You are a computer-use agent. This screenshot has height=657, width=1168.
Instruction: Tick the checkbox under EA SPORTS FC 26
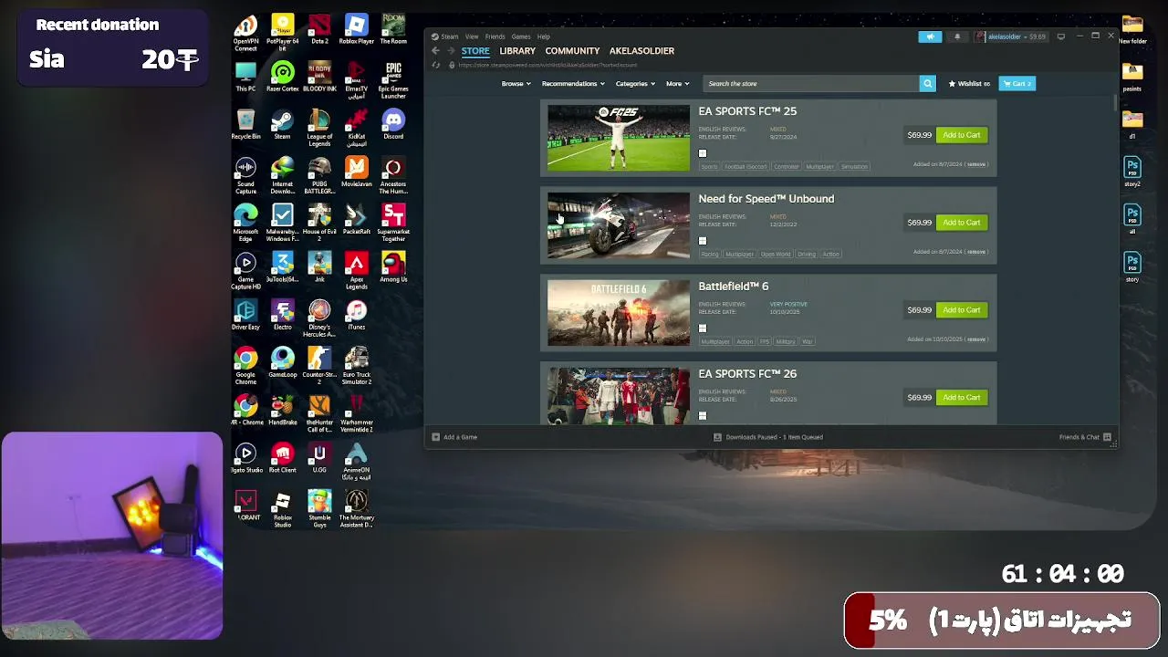703,416
